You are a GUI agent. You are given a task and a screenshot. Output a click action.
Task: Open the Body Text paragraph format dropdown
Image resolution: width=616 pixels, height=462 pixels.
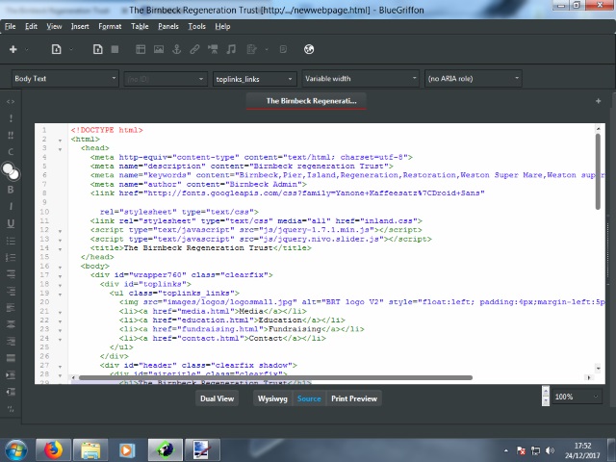point(65,79)
